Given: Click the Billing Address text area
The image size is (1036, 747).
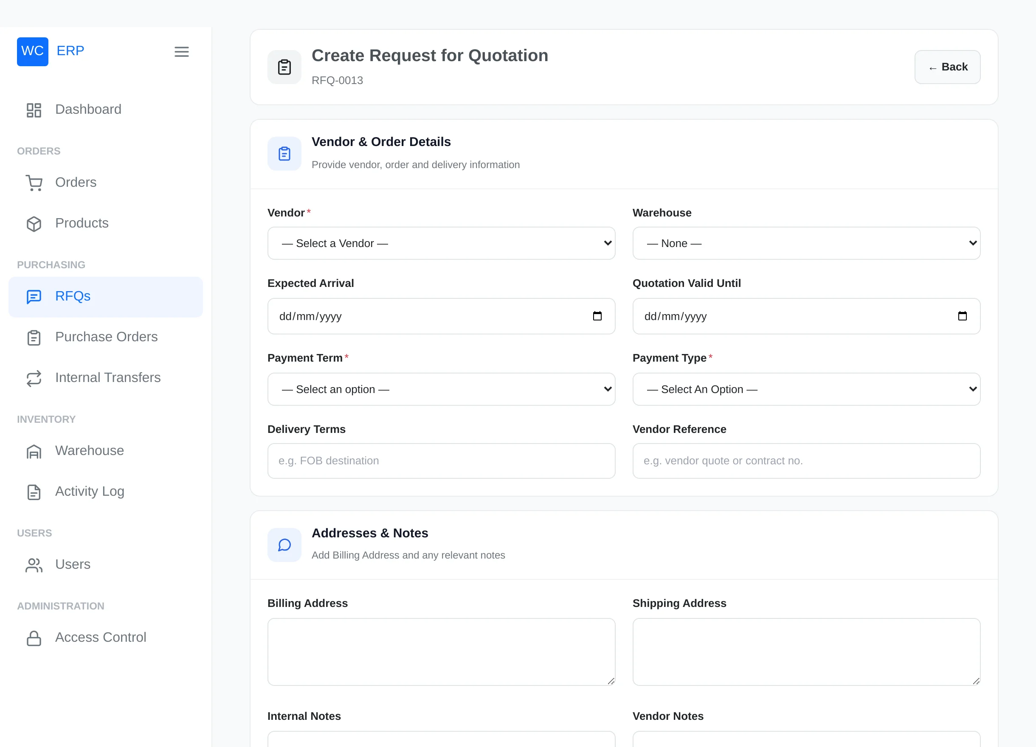Looking at the screenshot, I should coord(441,652).
